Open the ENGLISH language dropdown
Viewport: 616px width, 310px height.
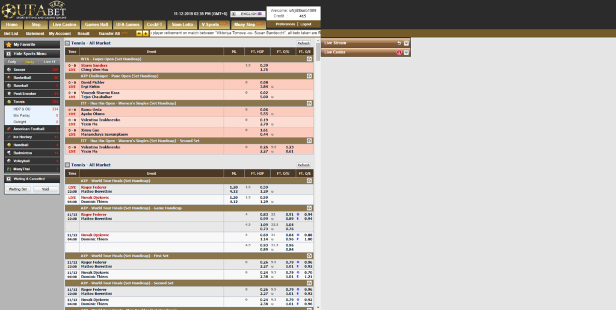point(248,14)
